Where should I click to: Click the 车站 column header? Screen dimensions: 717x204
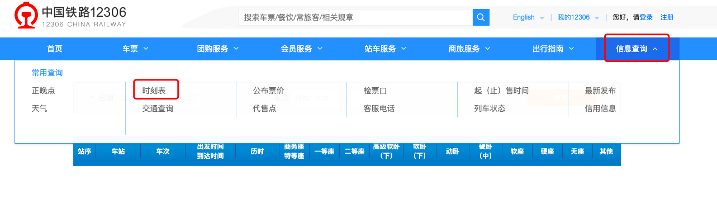coord(118,151)
